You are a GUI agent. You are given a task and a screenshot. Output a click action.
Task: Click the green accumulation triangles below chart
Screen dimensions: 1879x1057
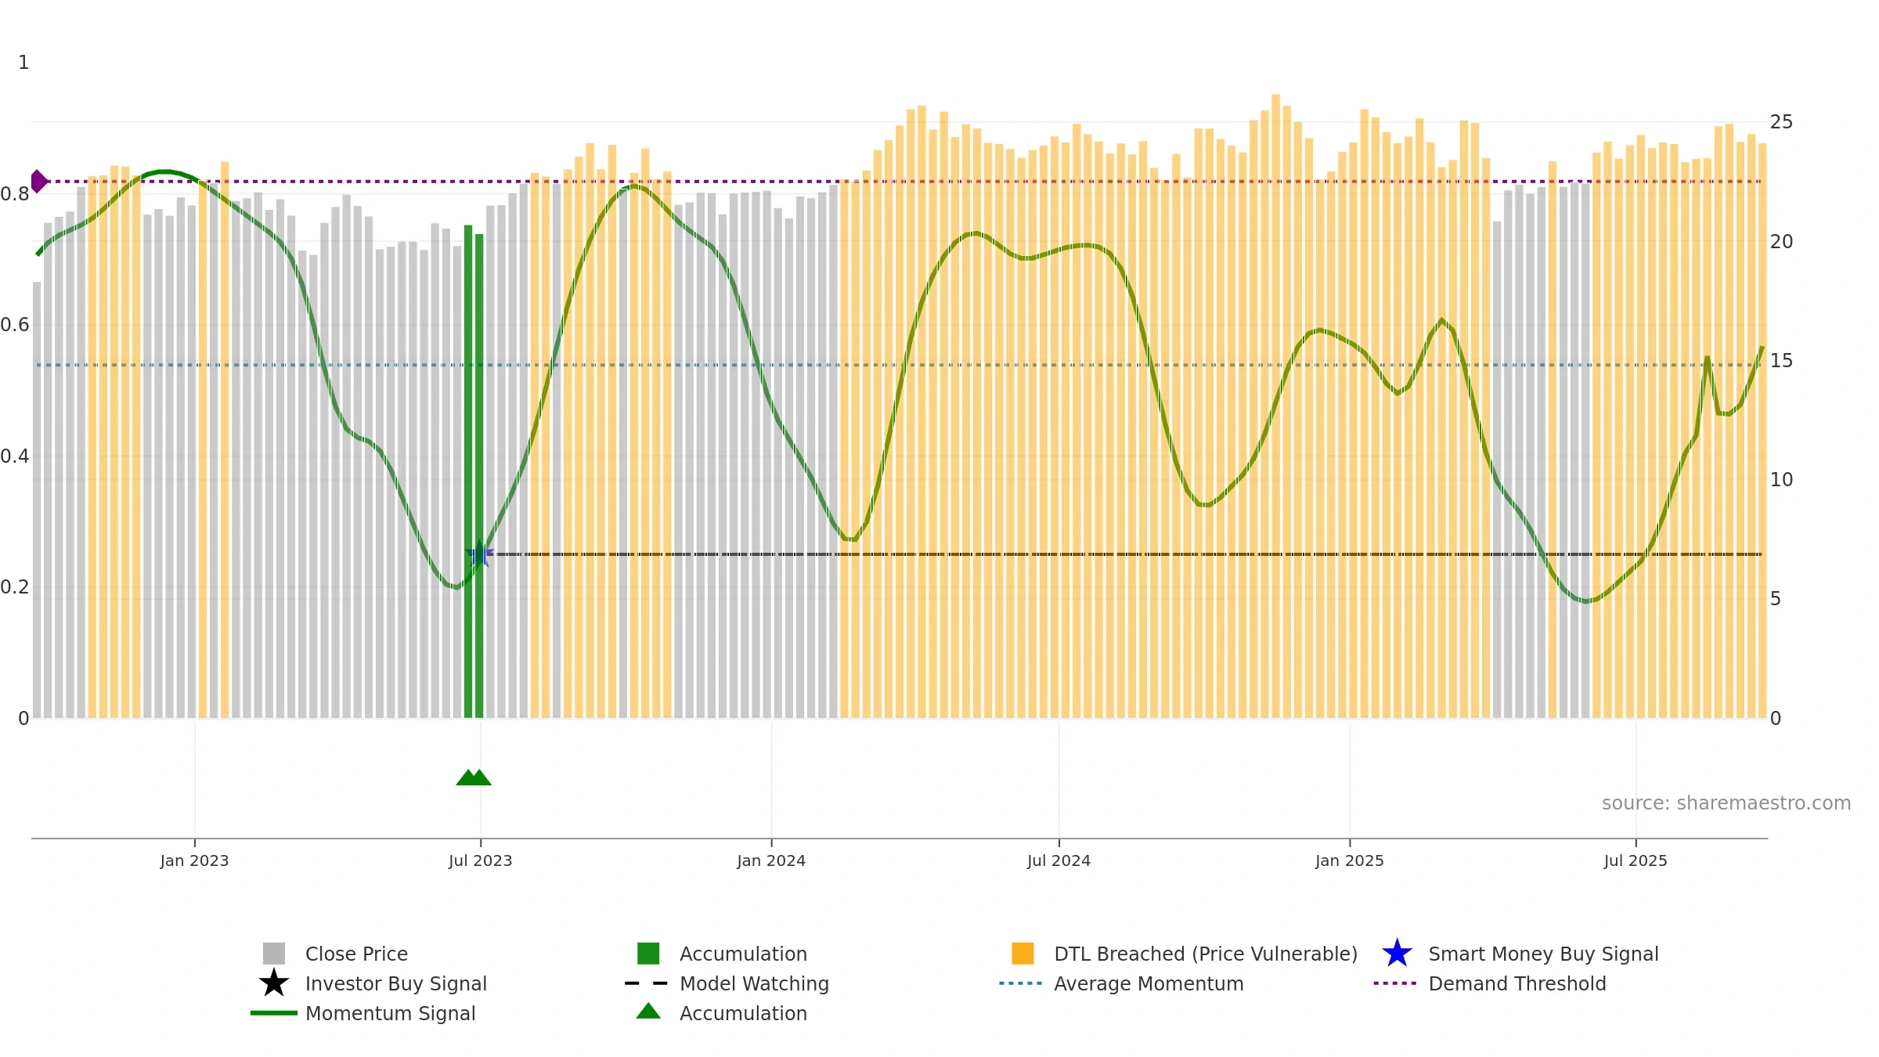click(474, 777)
